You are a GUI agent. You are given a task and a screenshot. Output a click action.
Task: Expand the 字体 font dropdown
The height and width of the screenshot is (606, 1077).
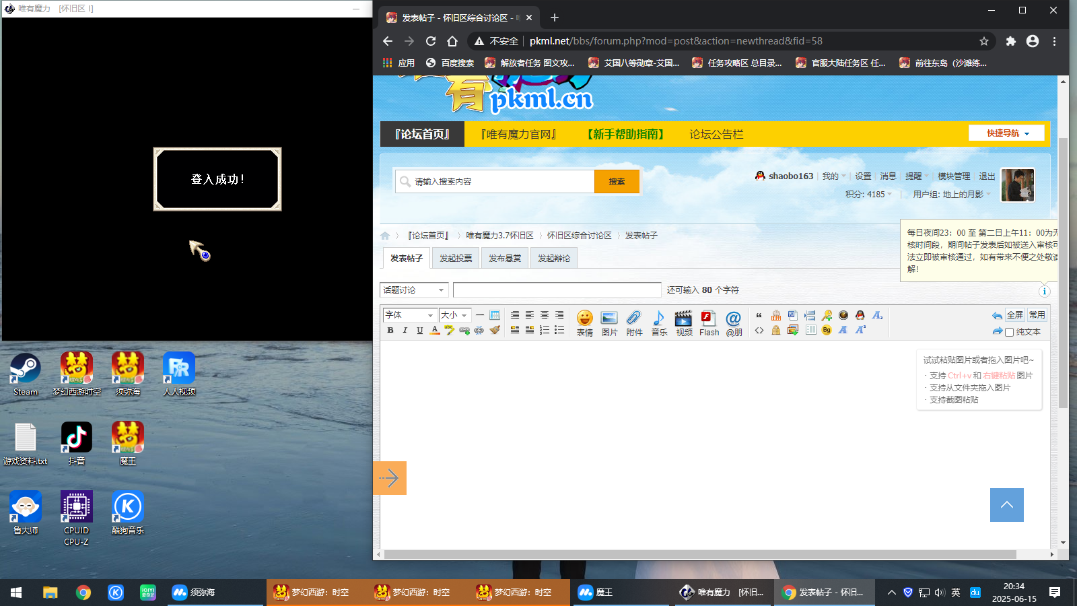[x=409, y=315]
